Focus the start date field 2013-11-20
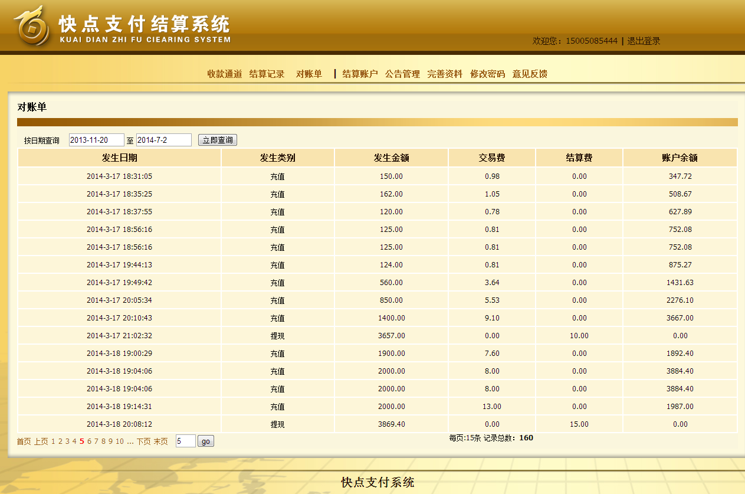 click(x=96, y=140)
